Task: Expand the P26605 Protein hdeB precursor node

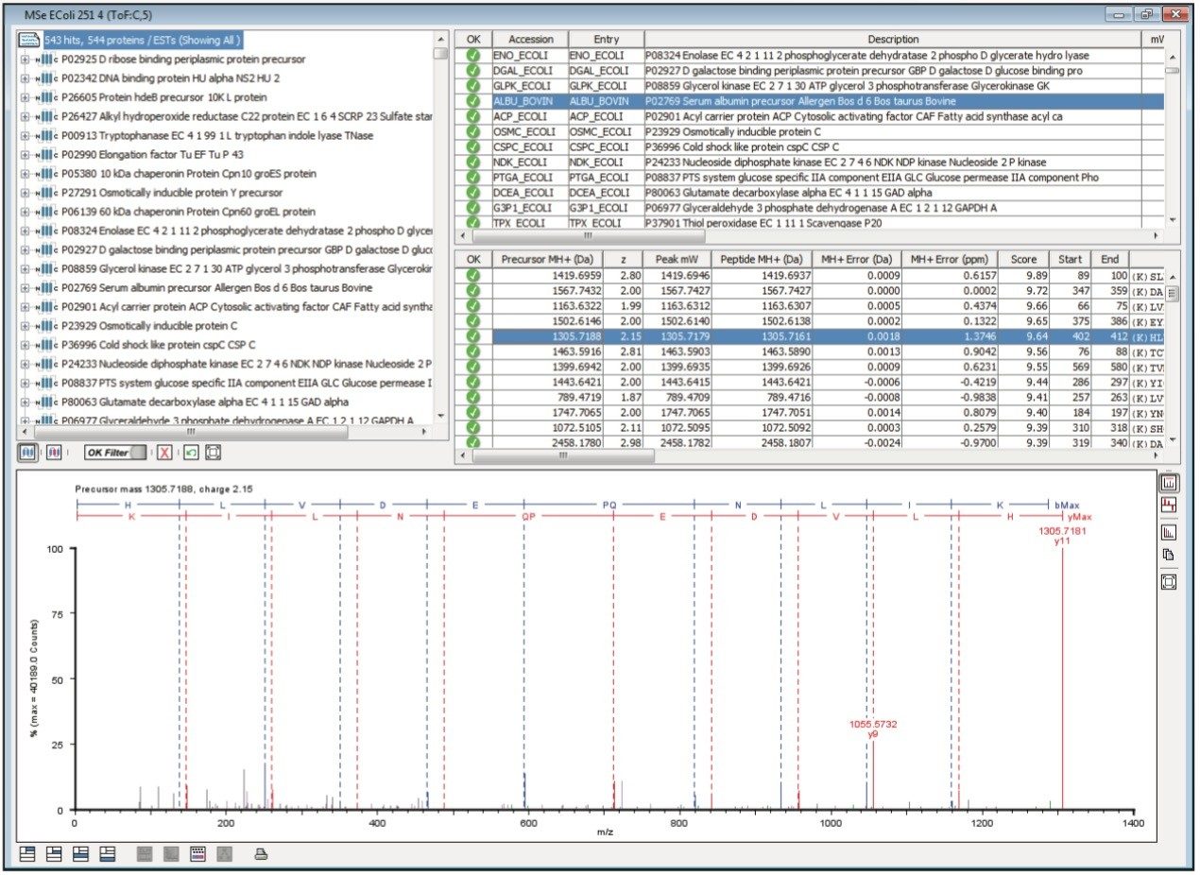Action: (x=25, y=97)
